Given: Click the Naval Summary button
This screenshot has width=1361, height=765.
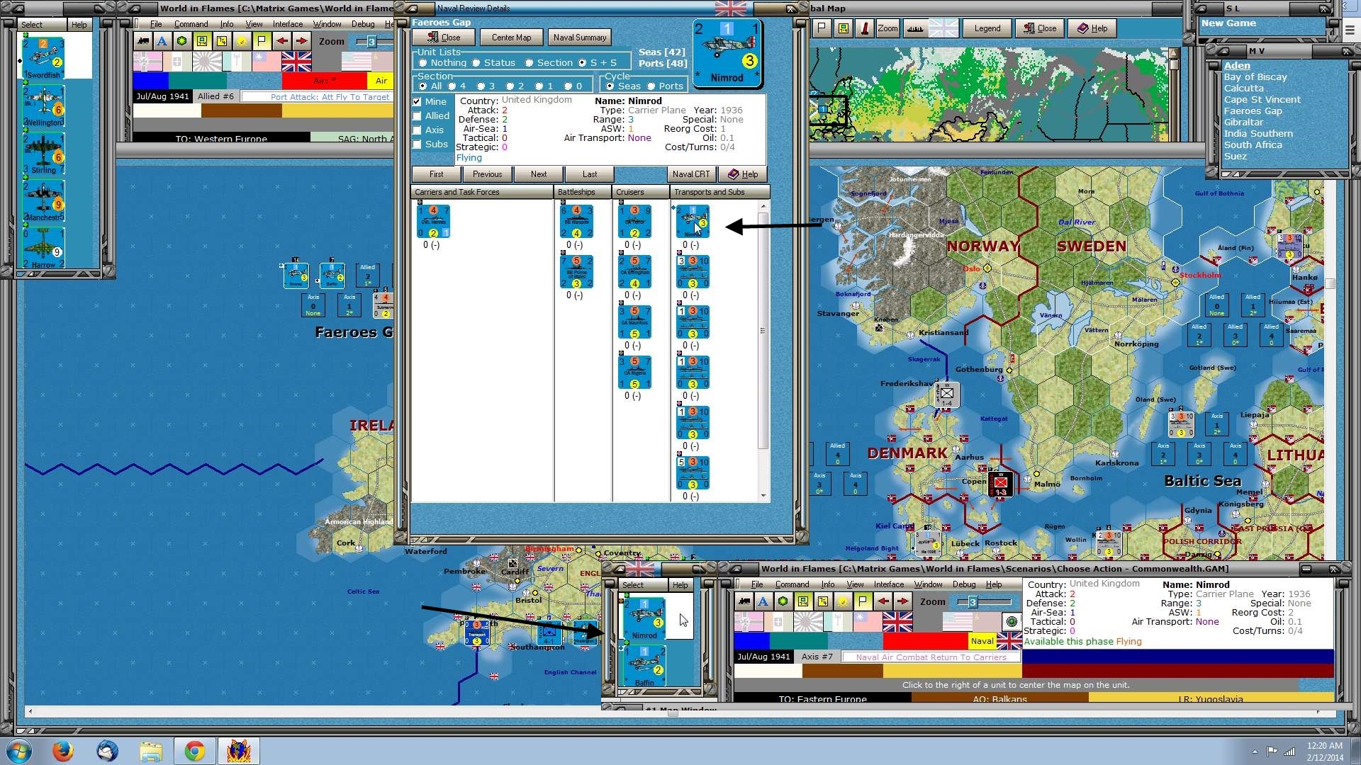Looking at the screenshot, I should [579, 38].
